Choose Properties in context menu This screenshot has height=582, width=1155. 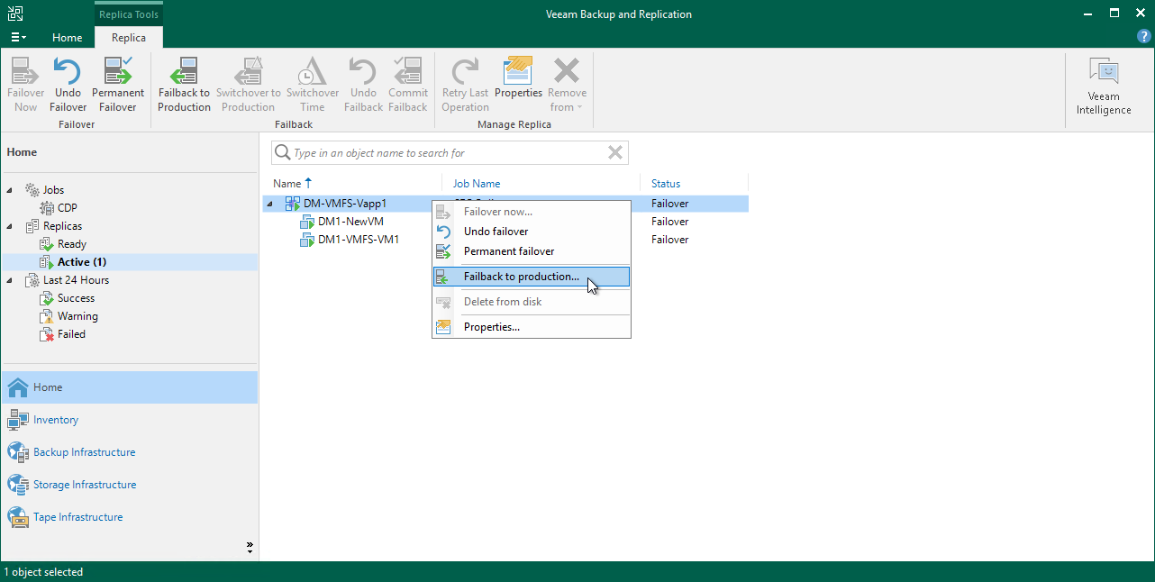tap(532, 327)
